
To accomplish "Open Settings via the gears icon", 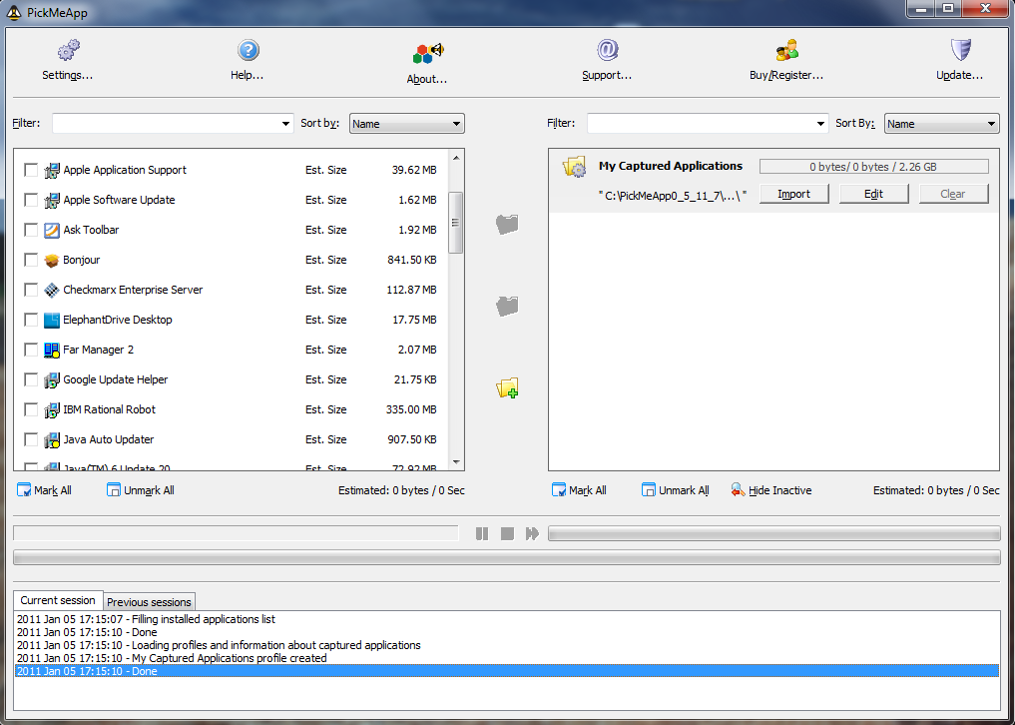I will point(68,50).
